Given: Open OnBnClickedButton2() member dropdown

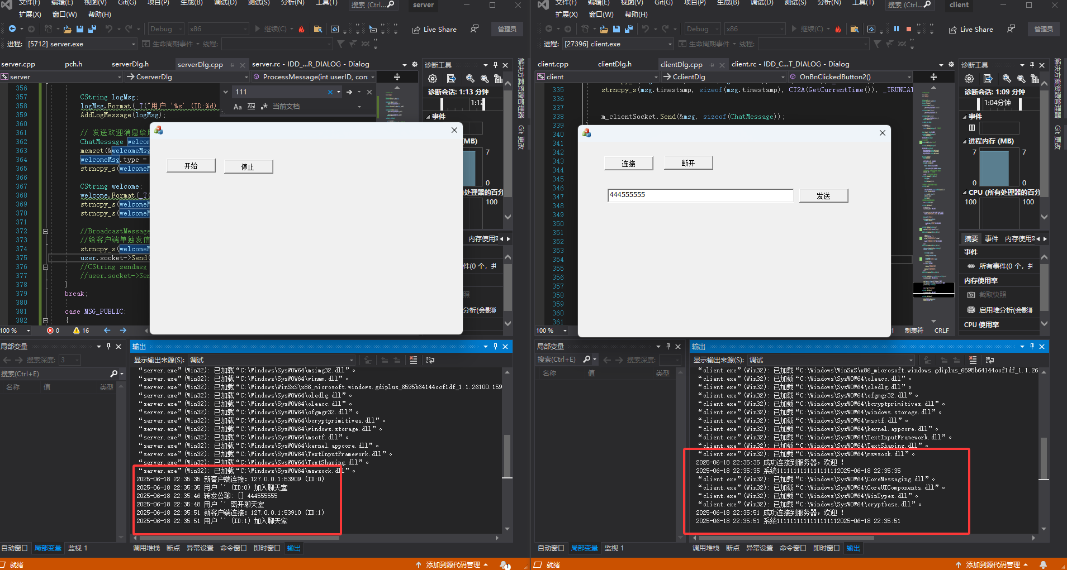Looking at the screenshot, I should tap(850, 77).
